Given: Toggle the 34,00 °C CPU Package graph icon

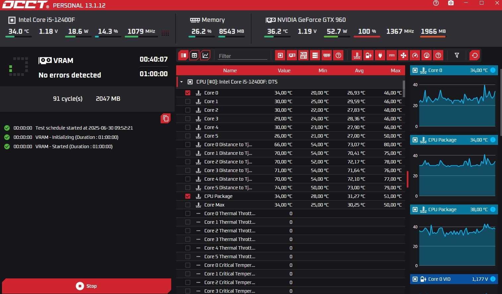Looking at the screenshot, I should point(415,140).
